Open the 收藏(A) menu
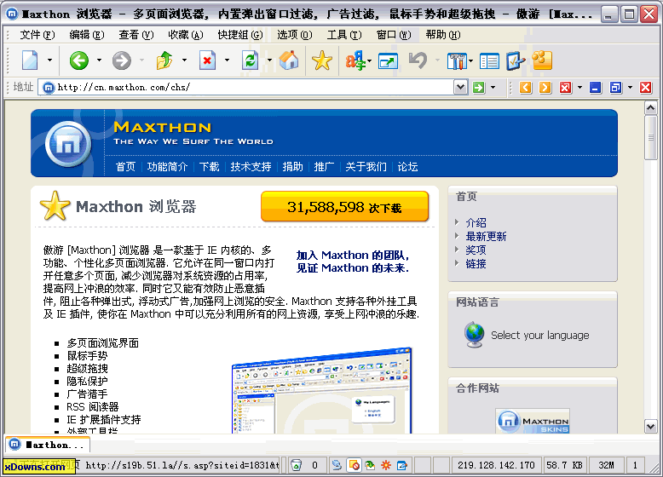 [186, 35]
